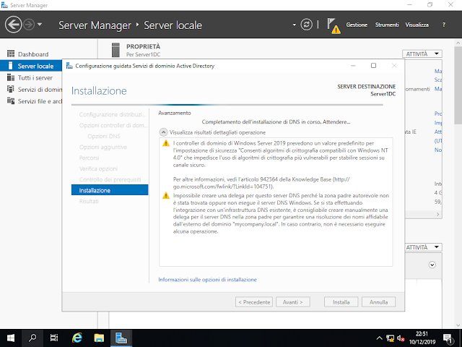Click the Dashboard sidebar icon
Screen dimensions: 462x347
coord(11,54)
